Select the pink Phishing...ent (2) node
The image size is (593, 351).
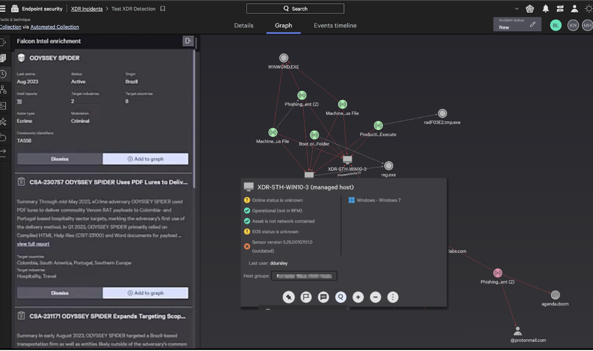497,273
